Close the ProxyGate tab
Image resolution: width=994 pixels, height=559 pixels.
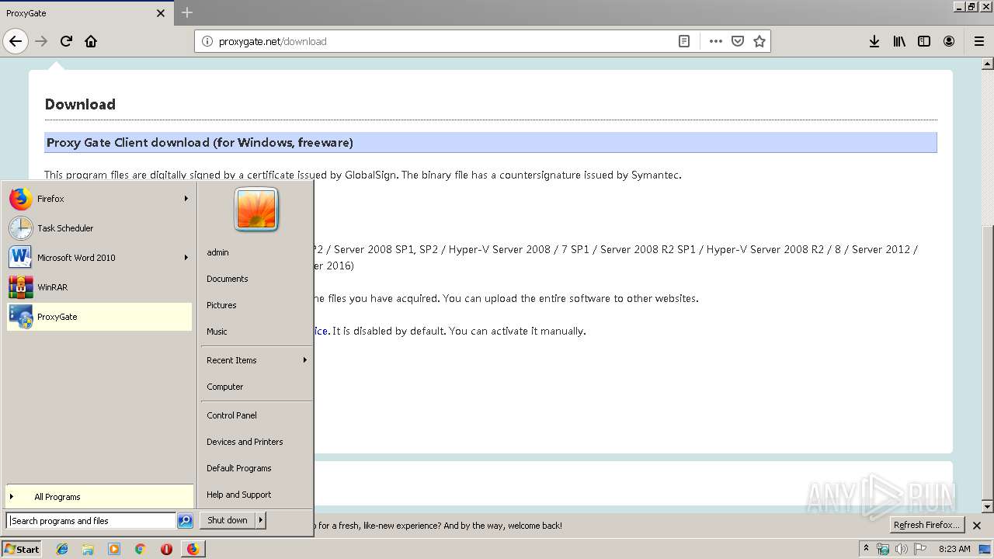pos(161,13)
